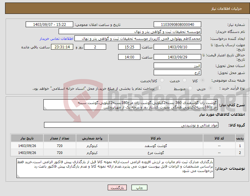250x196 pixels.
Task: Click the توضیحات خریدار notes box
Action: pos(115,168)
